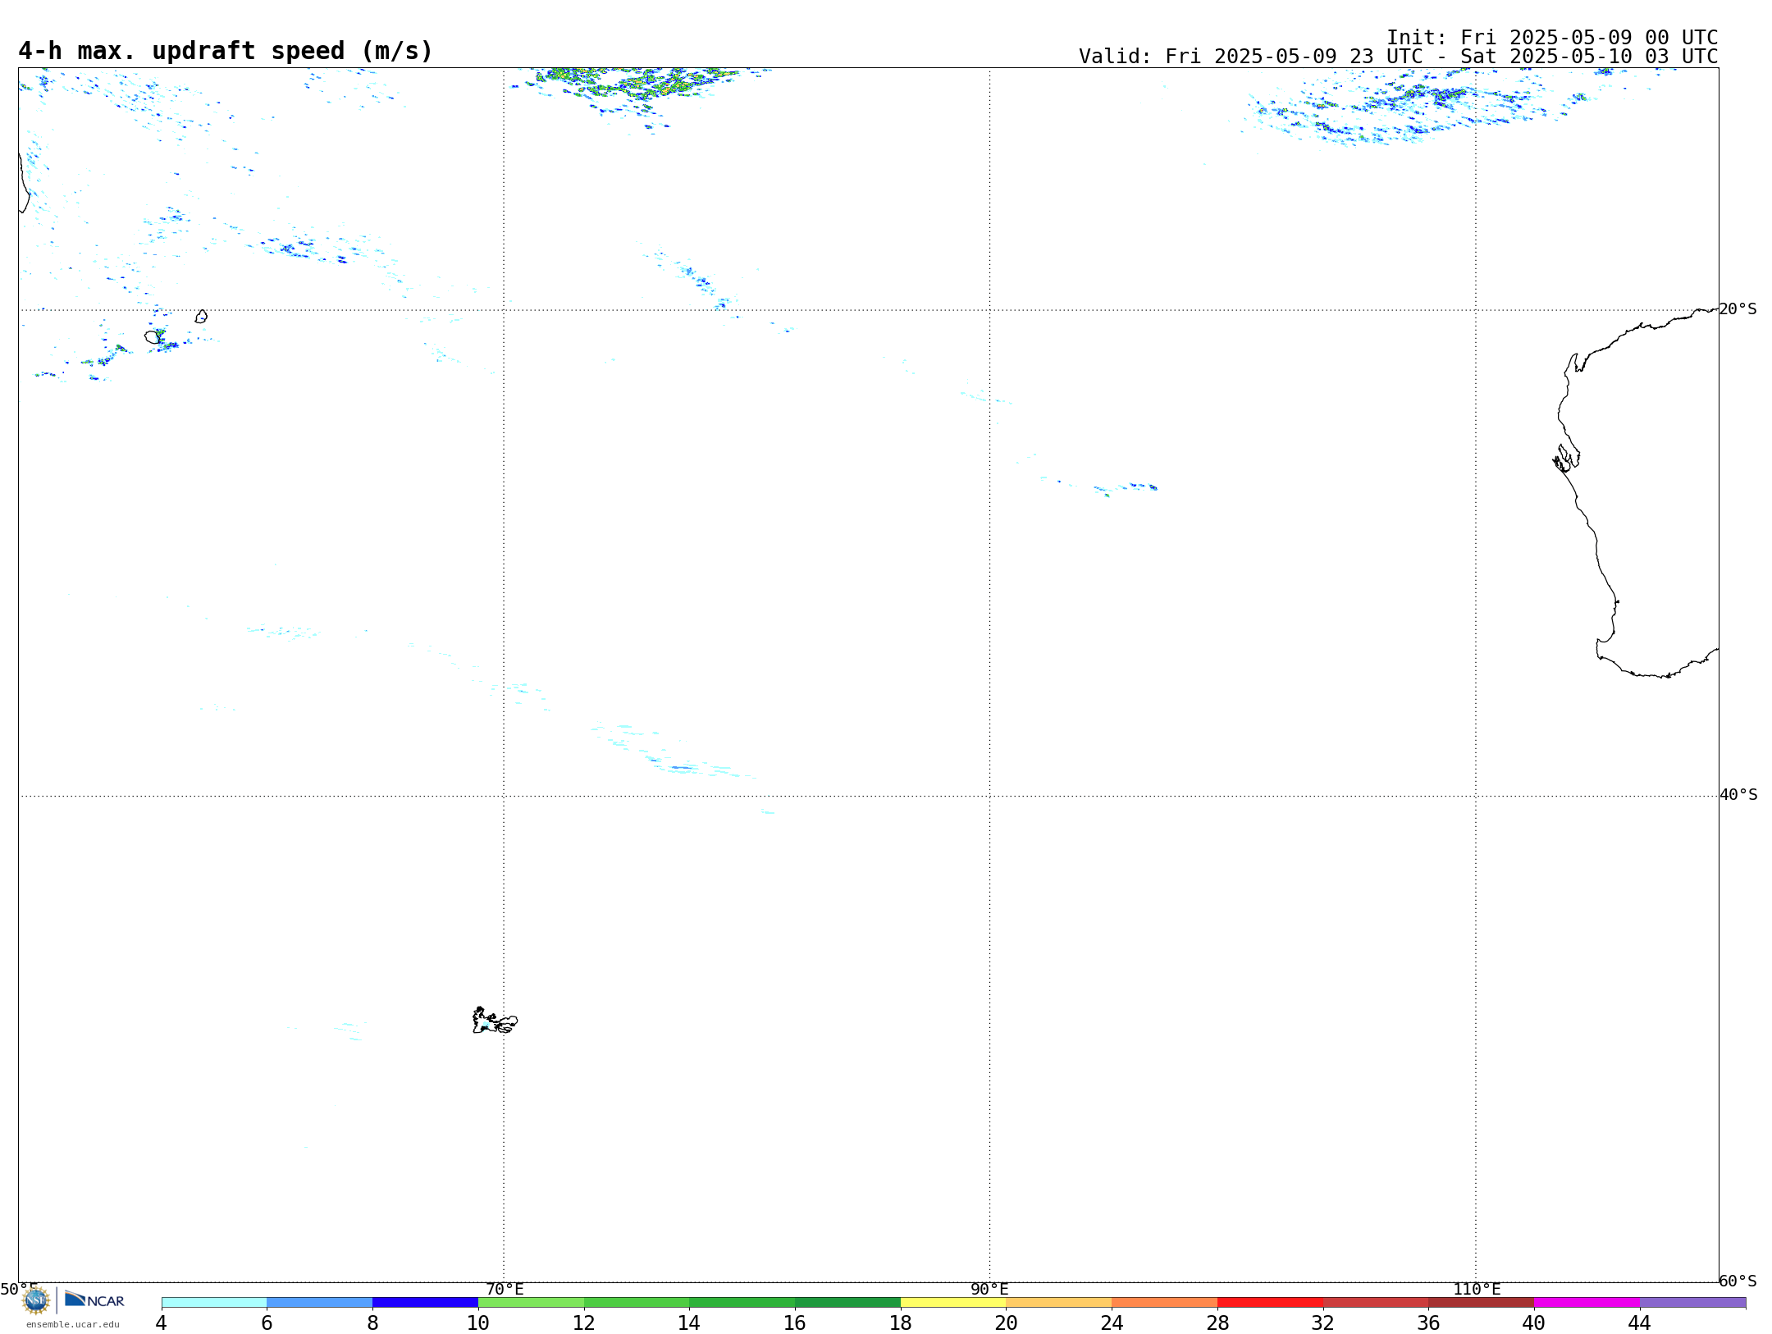The height and width of the screenshot is (1334, 1772).
Task: Pick the dark green 16–18 m/s swatch
Action: 847,1302
